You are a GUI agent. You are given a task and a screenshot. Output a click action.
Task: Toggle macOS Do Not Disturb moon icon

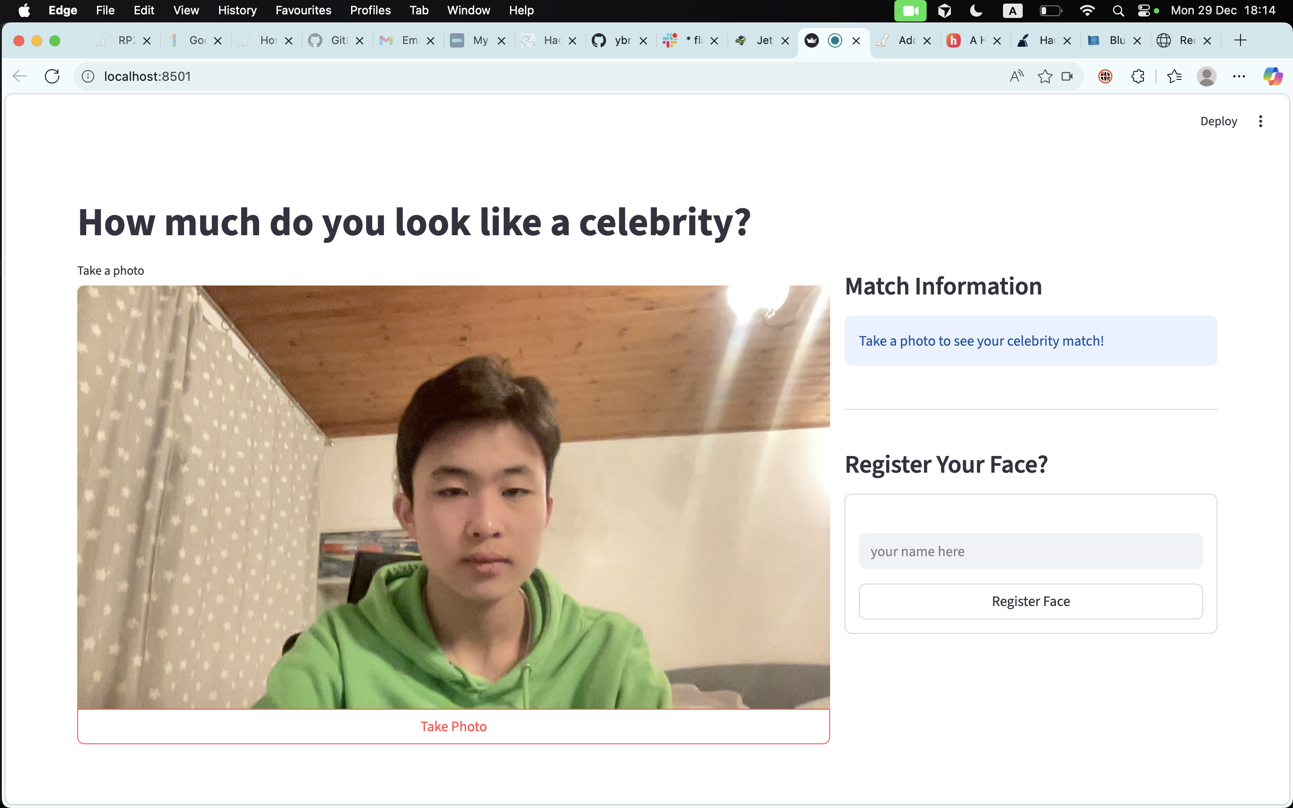976,10
